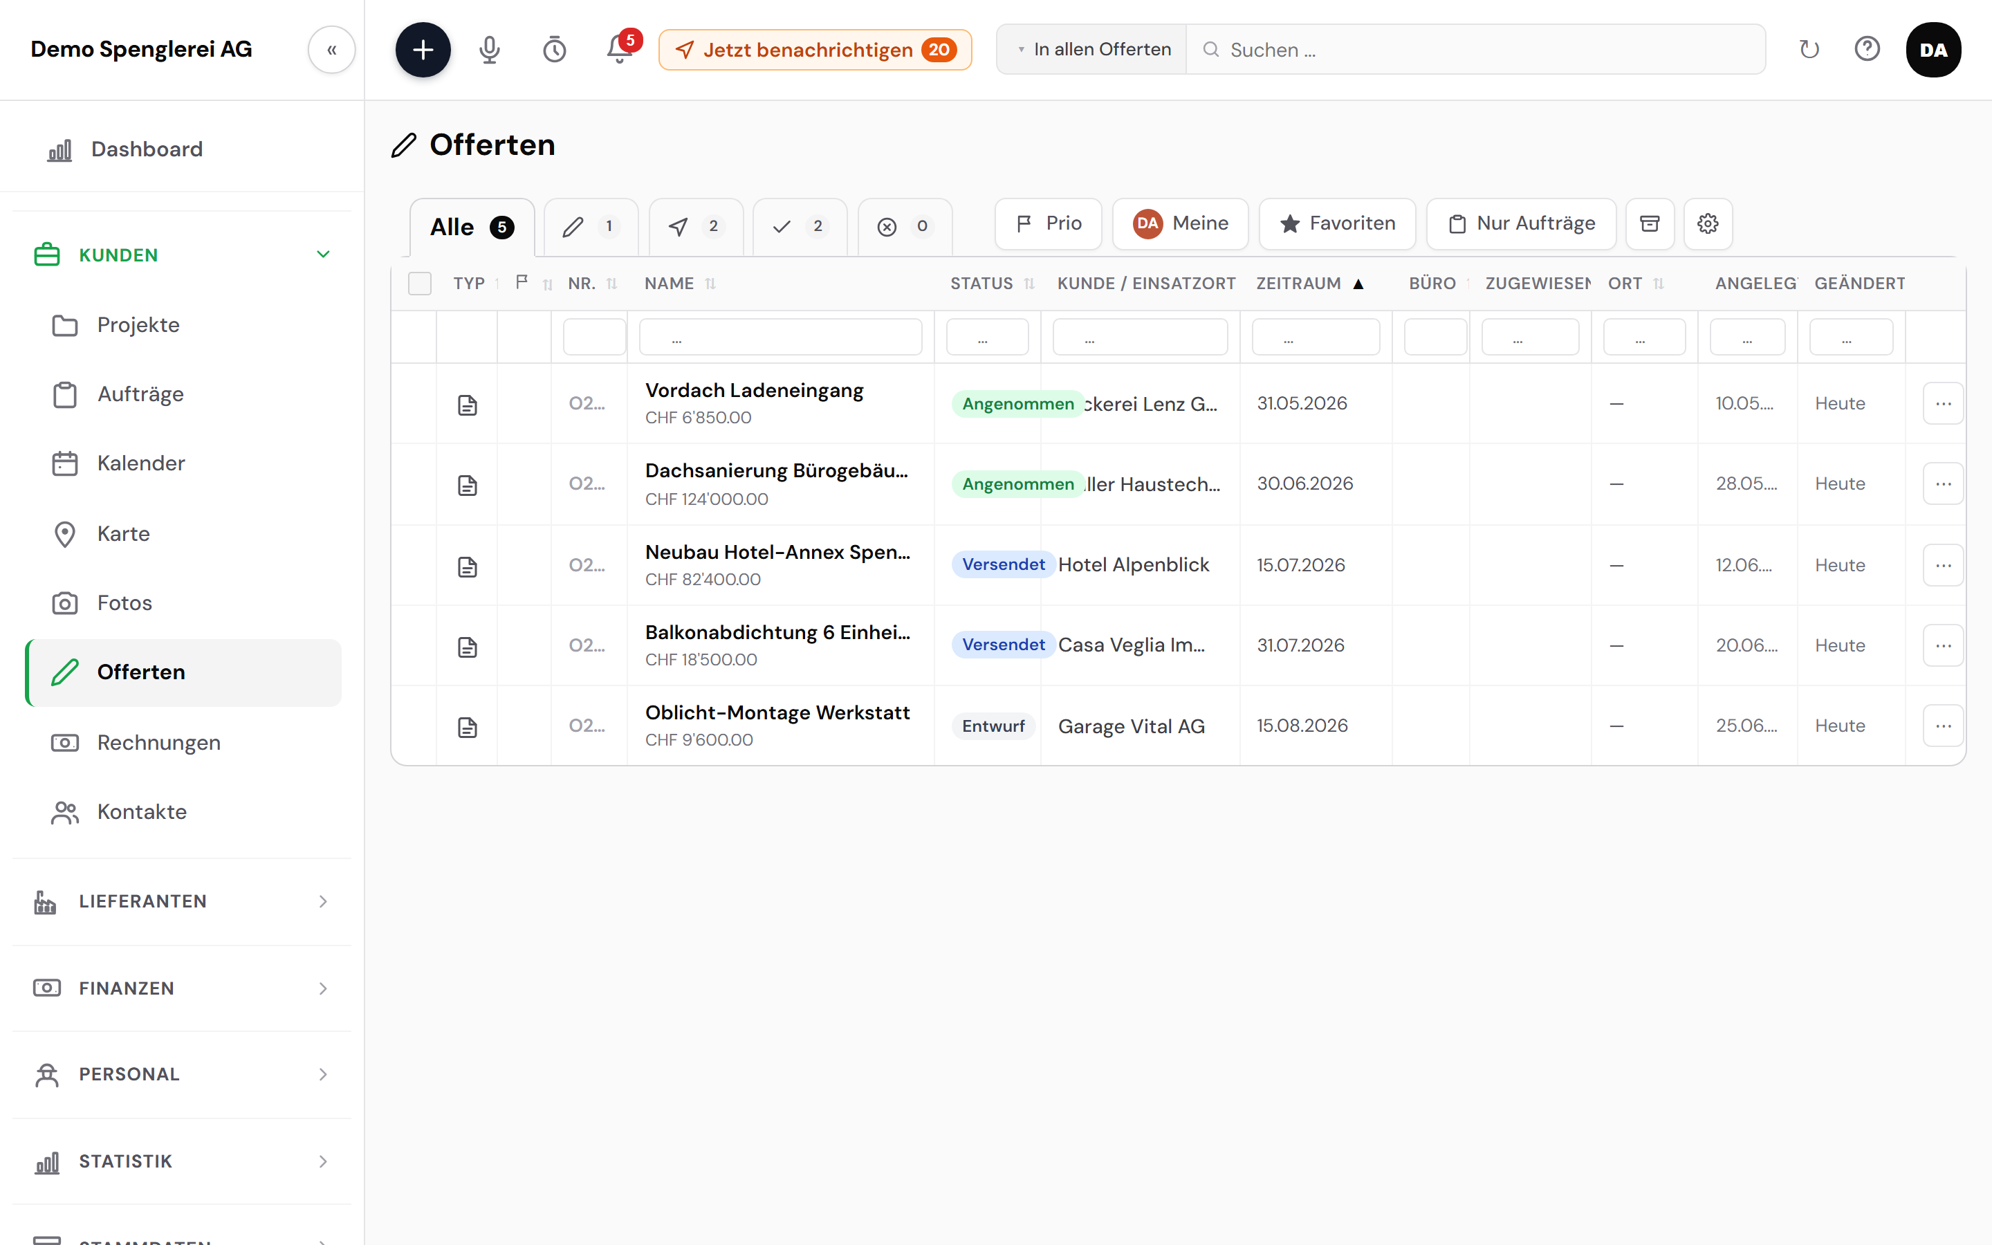Open document icon for Neubau Hotel-Annex row
This screenshot has height=1245, width=1992.
coord(468,566)
